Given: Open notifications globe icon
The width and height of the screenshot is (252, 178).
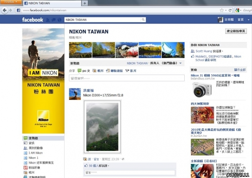Looking at the screenshot, I should pyautogui.click(x=59, y=20).
